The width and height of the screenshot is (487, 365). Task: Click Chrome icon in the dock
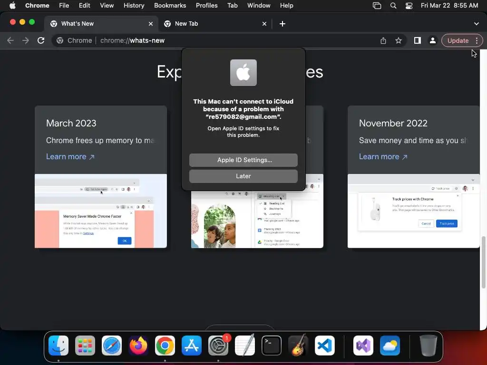tap(165, 345)
